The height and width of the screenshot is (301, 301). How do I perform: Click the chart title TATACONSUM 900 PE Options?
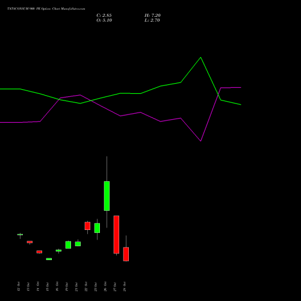pos(46,9)
